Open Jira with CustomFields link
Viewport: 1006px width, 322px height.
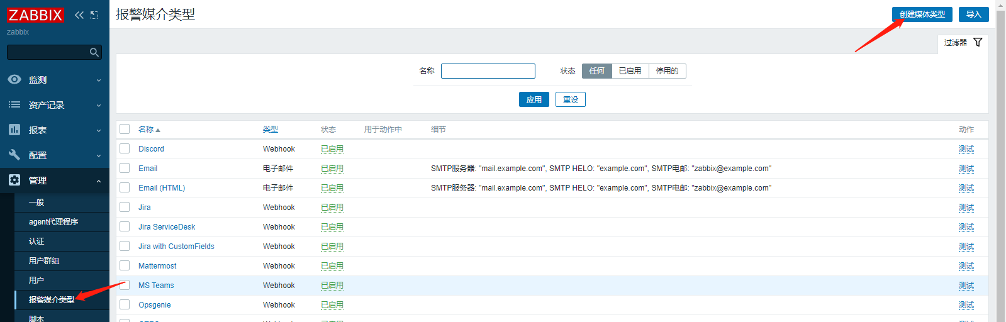[x=176, y=247]
